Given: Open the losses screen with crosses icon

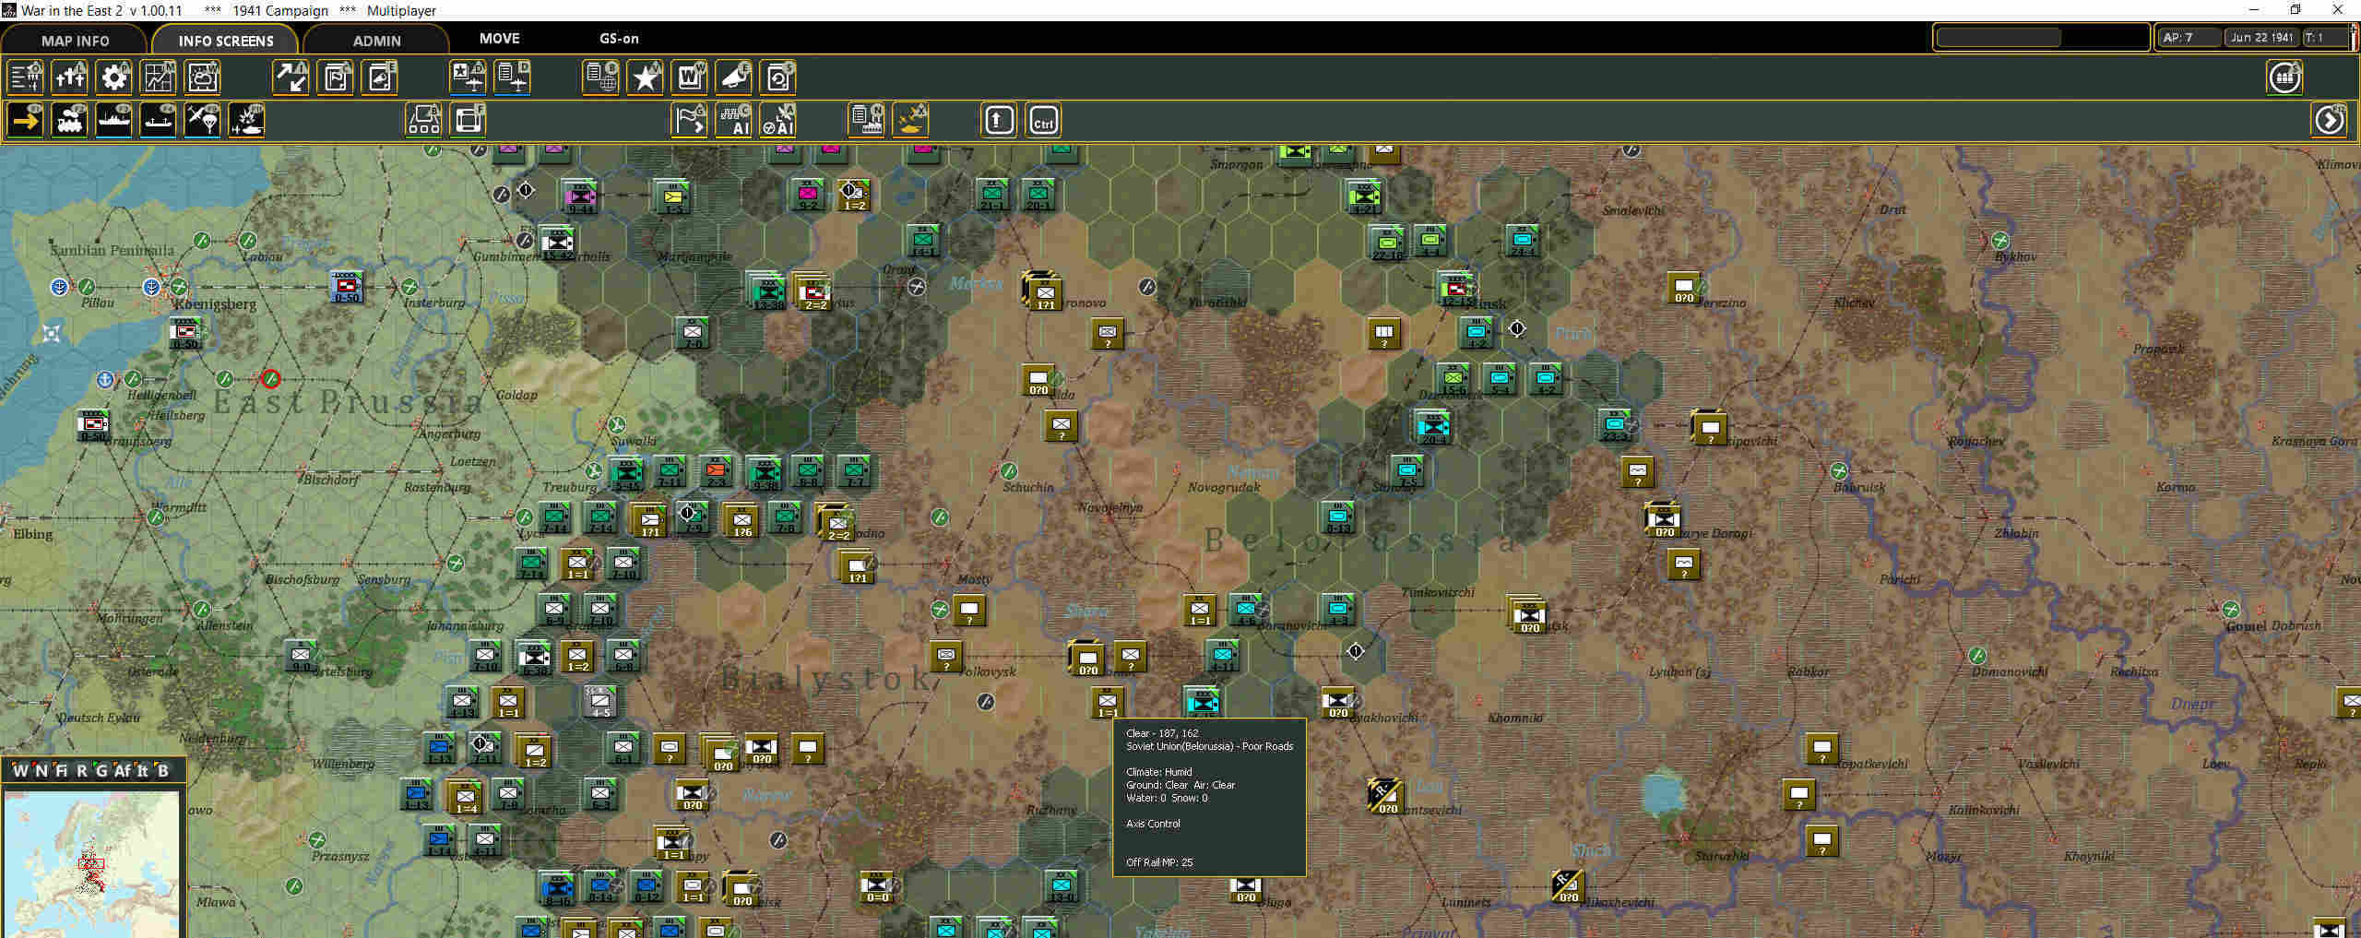Looking at the screenshot, I should pyautogui.click(x=70, y=77).
